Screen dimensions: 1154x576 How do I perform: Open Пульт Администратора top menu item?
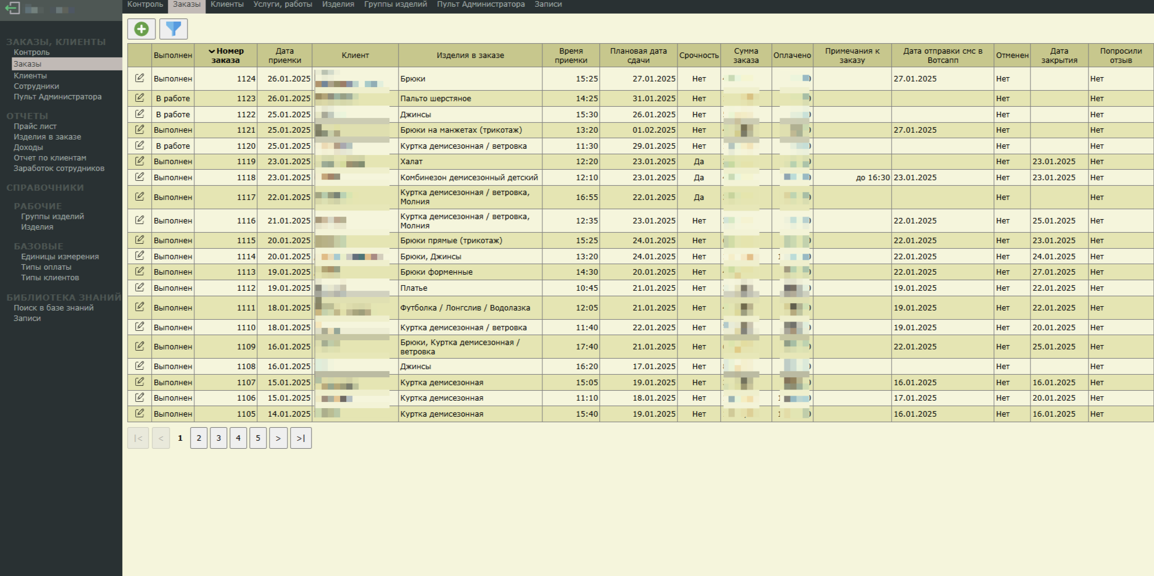tap(481, 4)
